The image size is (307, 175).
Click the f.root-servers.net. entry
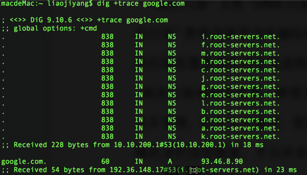pyautogui.click(x=240, y=45)
